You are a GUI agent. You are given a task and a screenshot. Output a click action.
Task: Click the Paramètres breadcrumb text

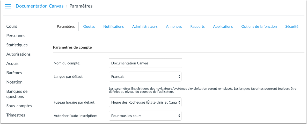click(x=81, y=6)
